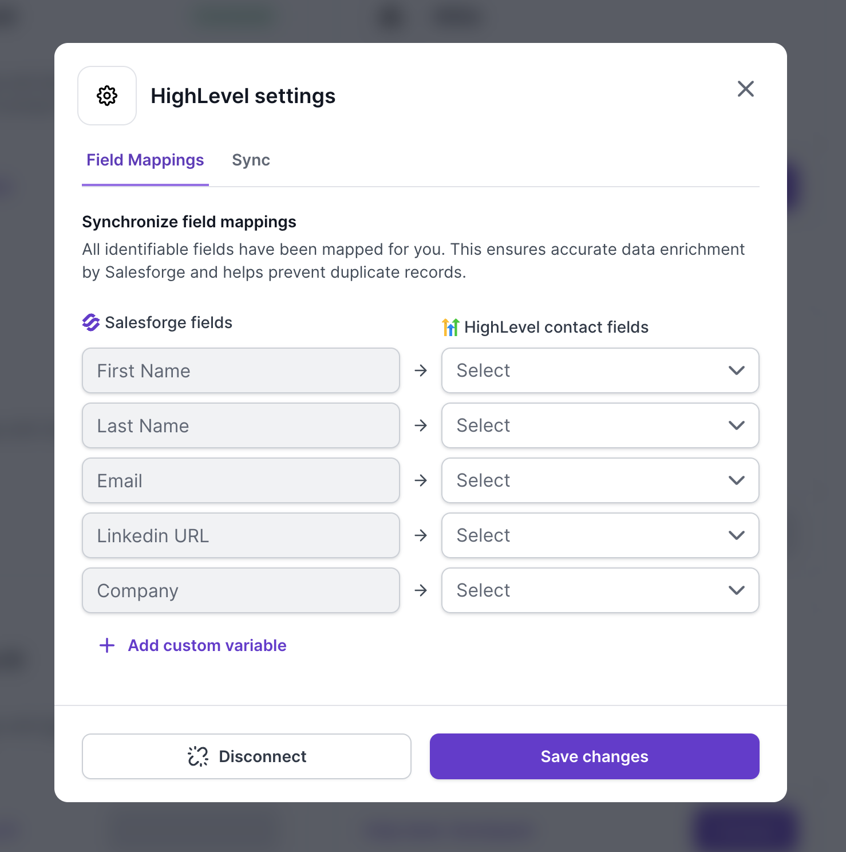Close the HighLevel settings dialog
The width and height of the screenshot is (846, 852).
click(745, 89)
